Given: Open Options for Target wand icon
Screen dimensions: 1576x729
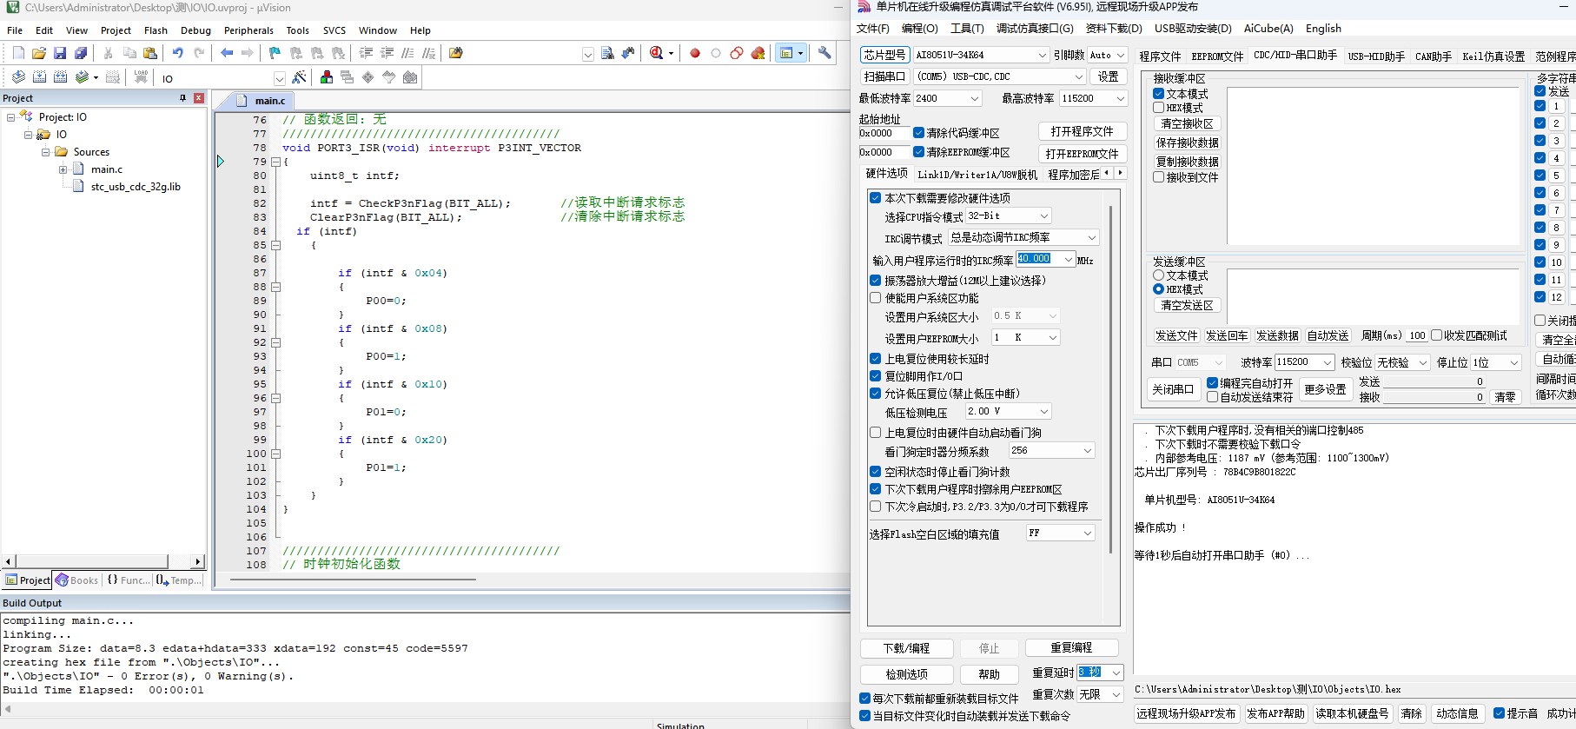Looking at the screenshot, I should (x=299, y=77).
